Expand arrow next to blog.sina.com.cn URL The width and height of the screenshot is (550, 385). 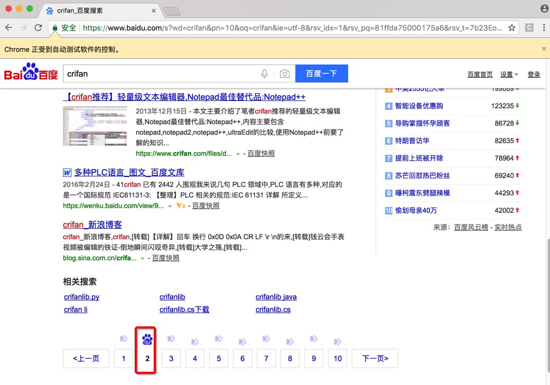[143, 258]
